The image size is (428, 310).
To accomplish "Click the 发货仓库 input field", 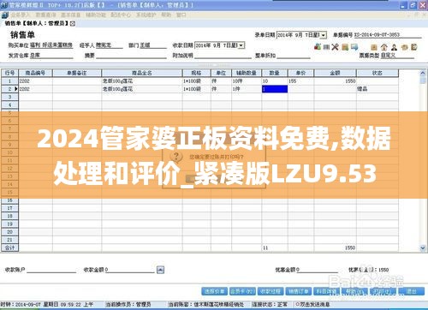I will 51,56.
